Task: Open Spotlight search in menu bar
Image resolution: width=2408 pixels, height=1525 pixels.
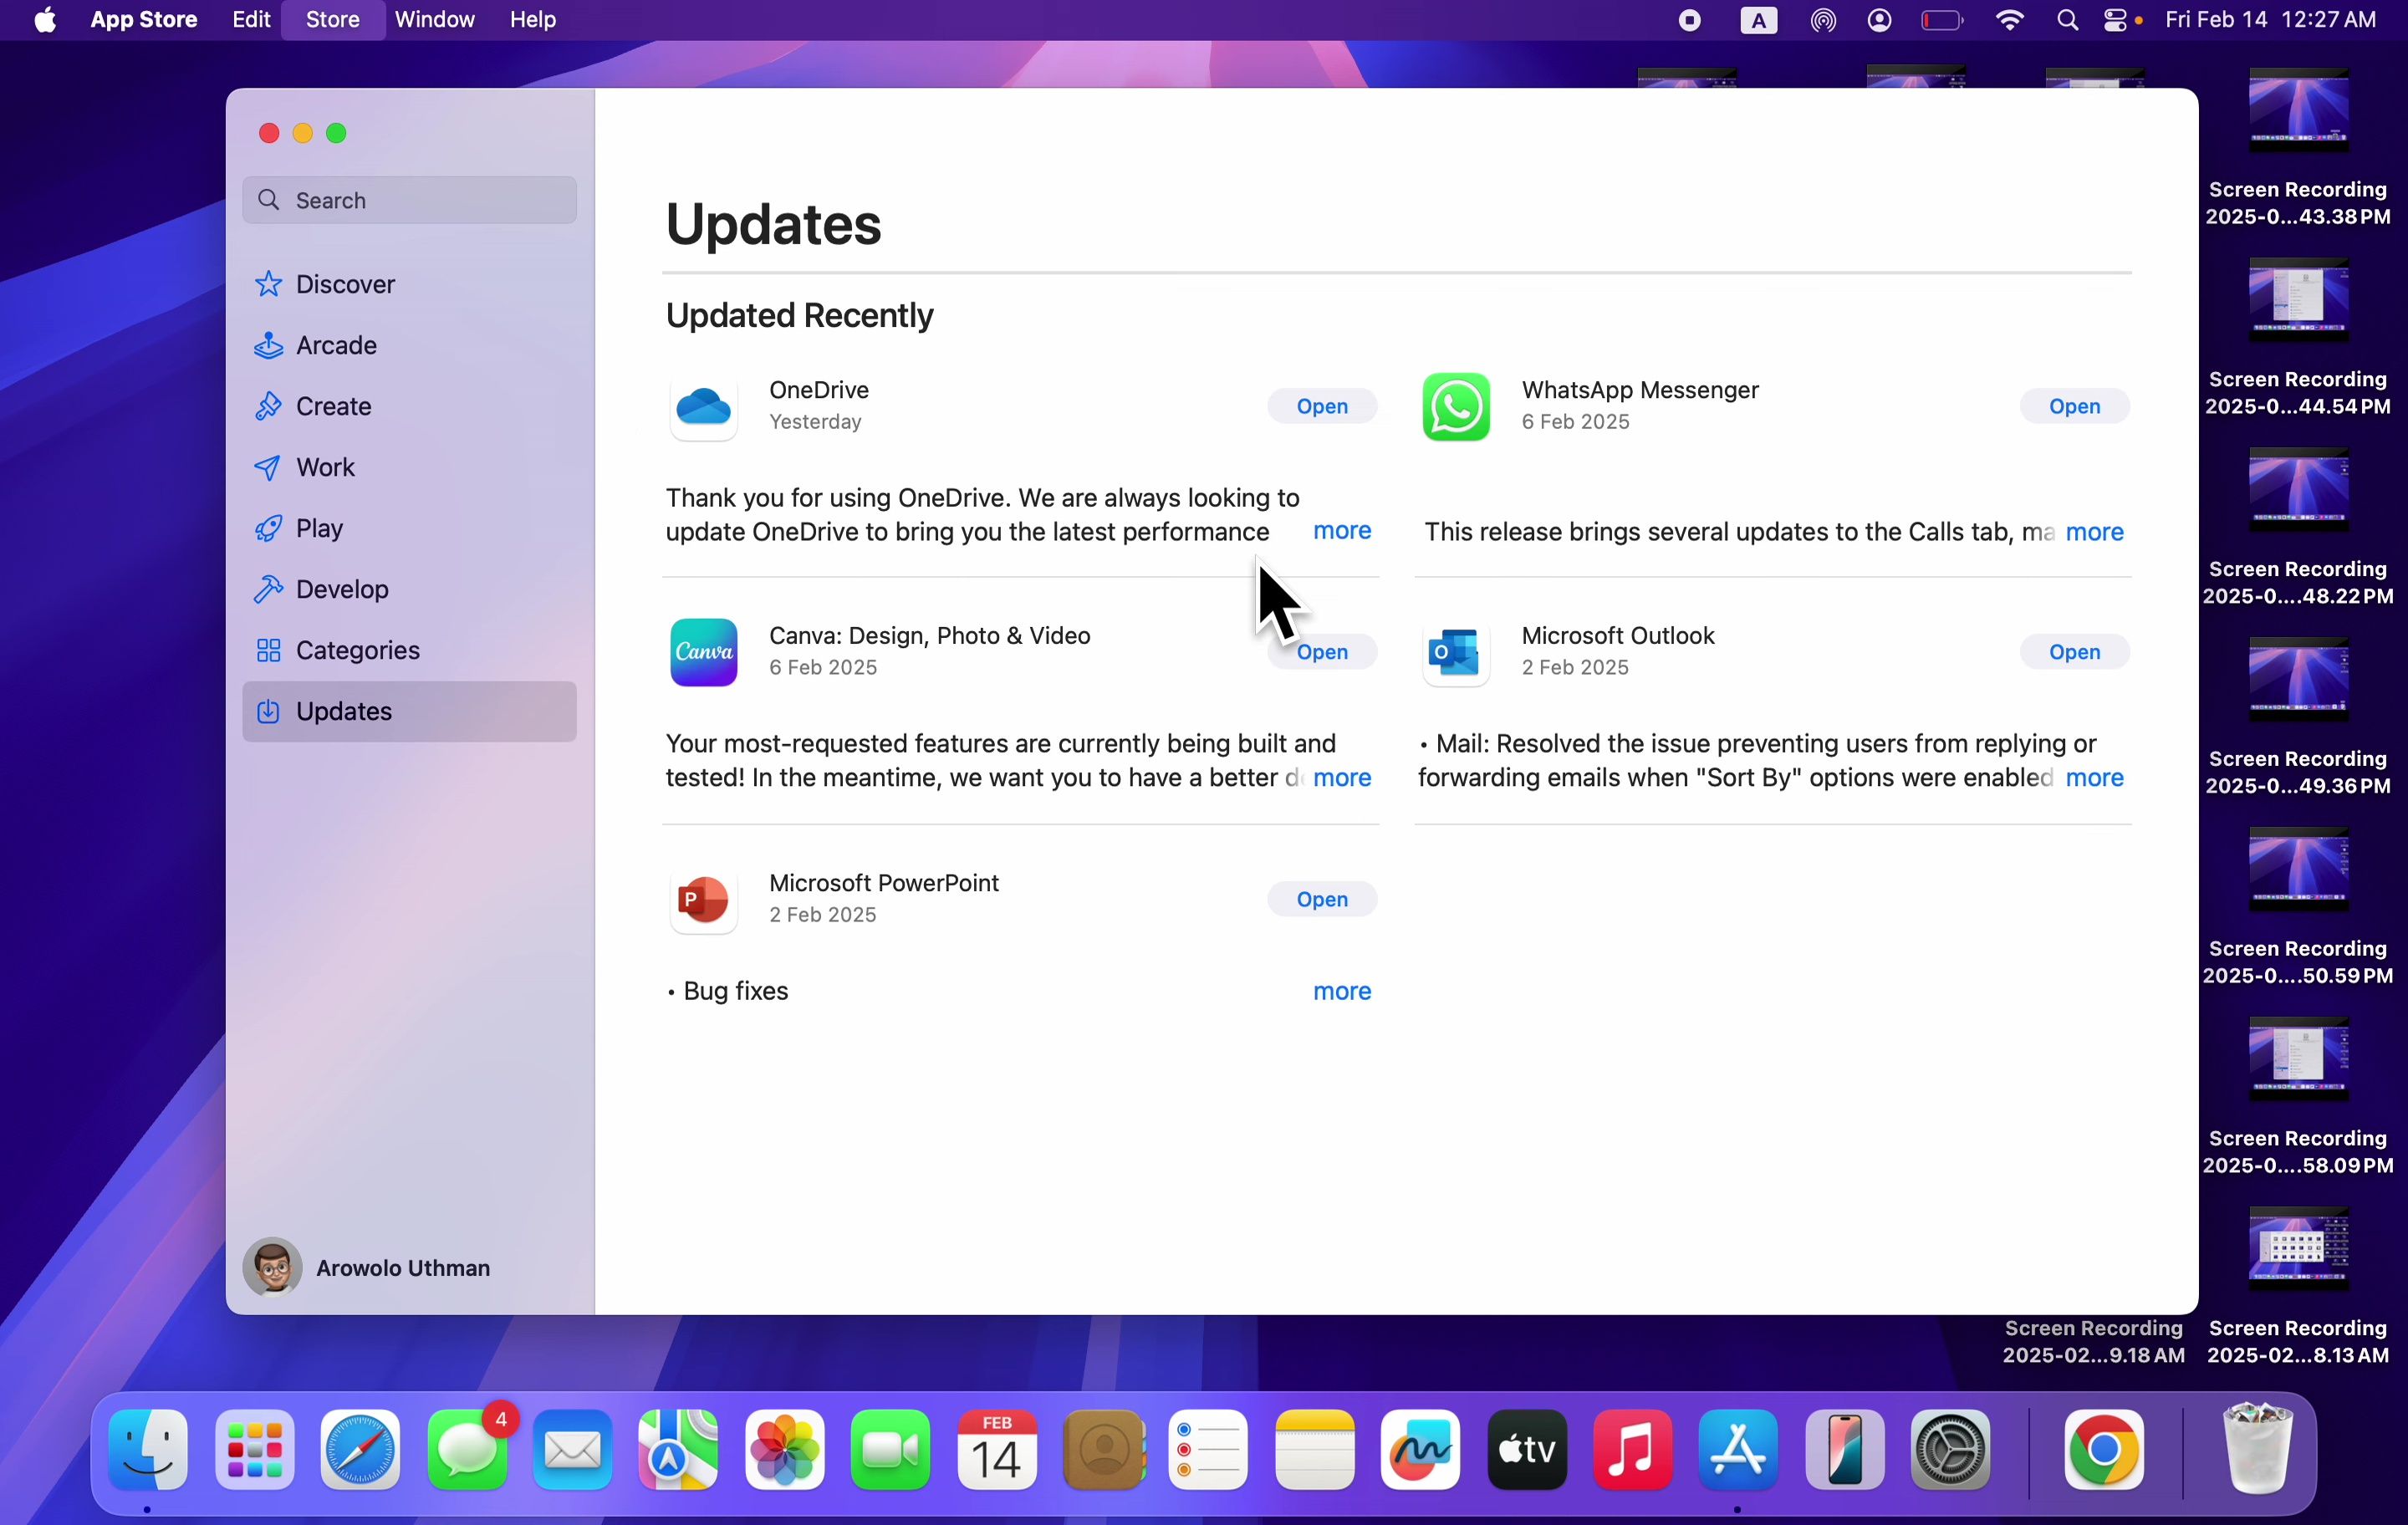Action: [x=2067, y=20]
